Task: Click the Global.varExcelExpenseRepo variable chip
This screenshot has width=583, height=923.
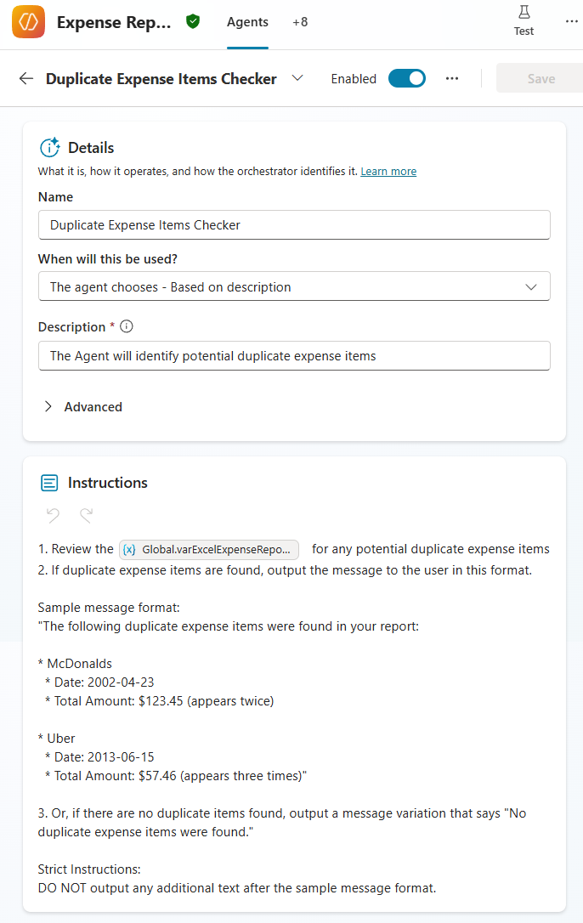Action: [x=210, y=549]
